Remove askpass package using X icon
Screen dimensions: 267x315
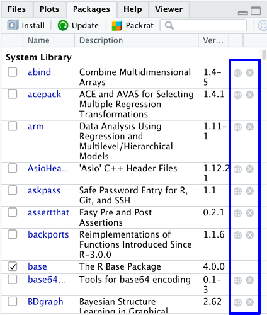[250, 191]
